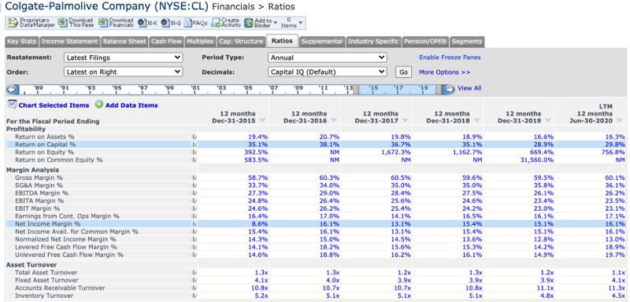Switch to Supplemental tab
Image resolution: width=630 pixels, height=302 pixels.
tap(322, 42)
